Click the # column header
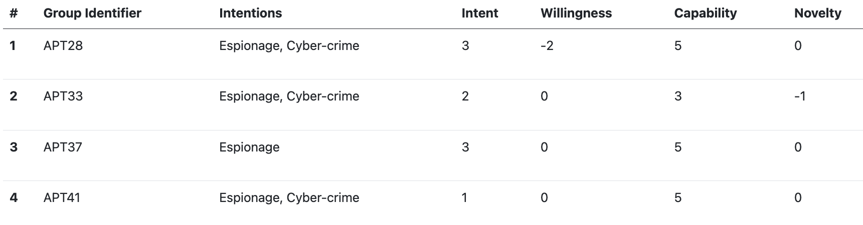Viewport: 863px width, 225px height. (14, 13)
